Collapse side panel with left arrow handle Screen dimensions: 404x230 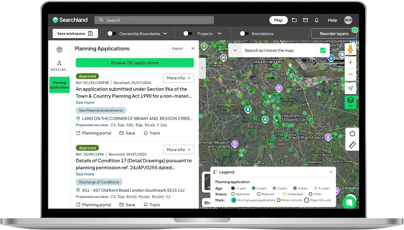(x=202, y=68)
